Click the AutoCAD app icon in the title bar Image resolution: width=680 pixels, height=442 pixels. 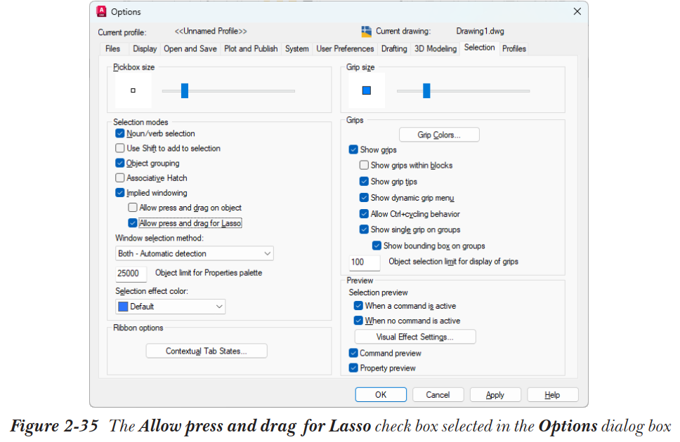[101, 12]
